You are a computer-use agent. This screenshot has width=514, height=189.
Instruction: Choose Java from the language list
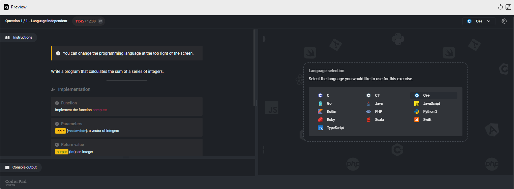[x=378, y=103]
